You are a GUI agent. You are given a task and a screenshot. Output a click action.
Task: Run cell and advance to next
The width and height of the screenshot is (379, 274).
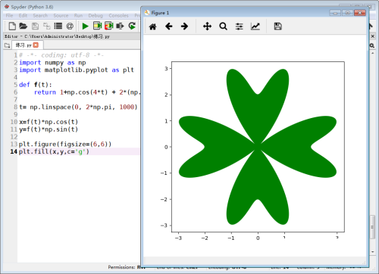[x=109, y=26]
